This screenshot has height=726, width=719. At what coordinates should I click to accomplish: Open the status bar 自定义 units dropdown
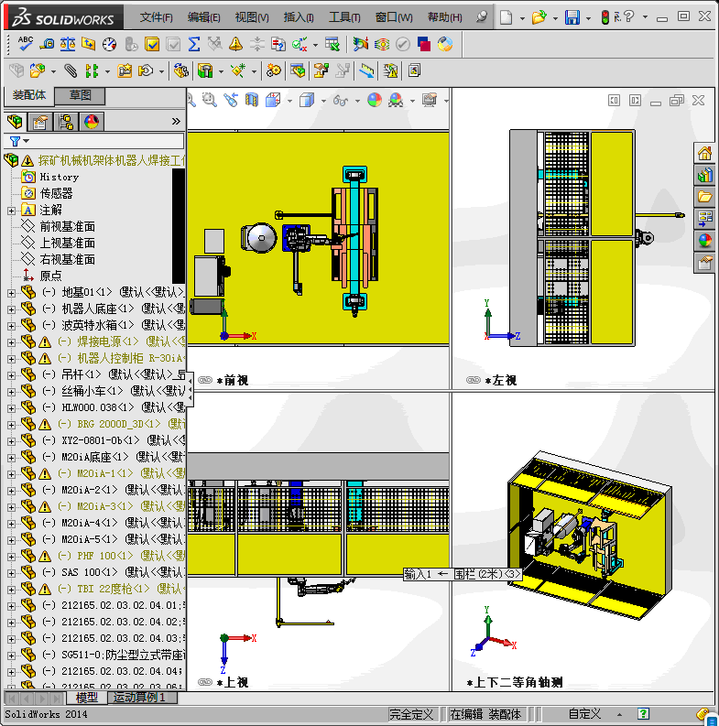click(619, 714)
